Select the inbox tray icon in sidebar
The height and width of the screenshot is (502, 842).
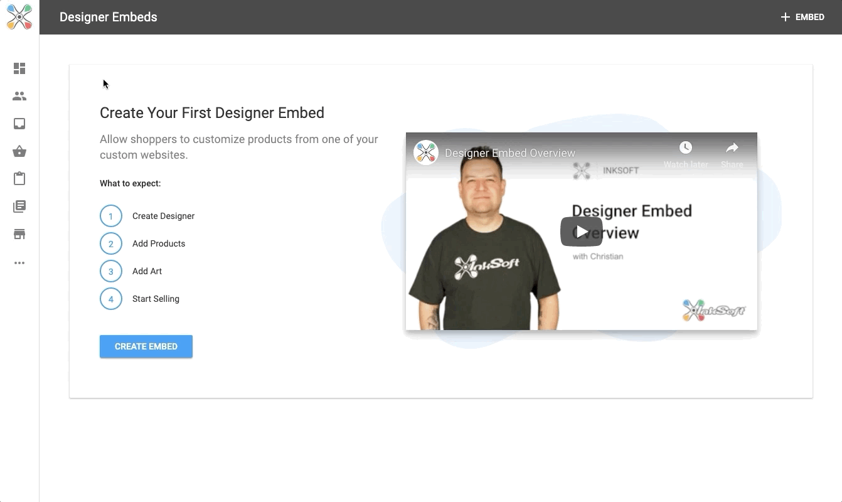tap(19, 124)
